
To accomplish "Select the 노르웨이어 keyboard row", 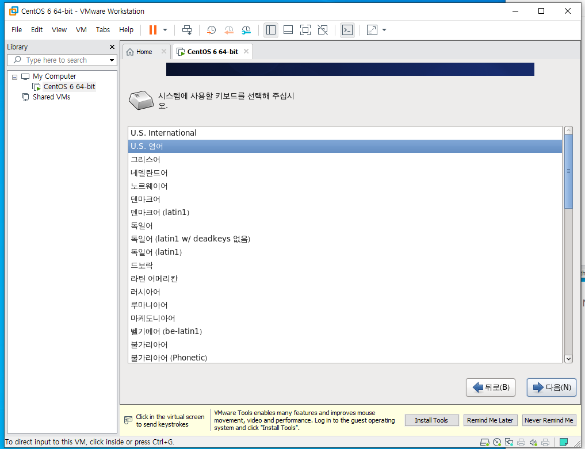I will [x=345, y=186].
